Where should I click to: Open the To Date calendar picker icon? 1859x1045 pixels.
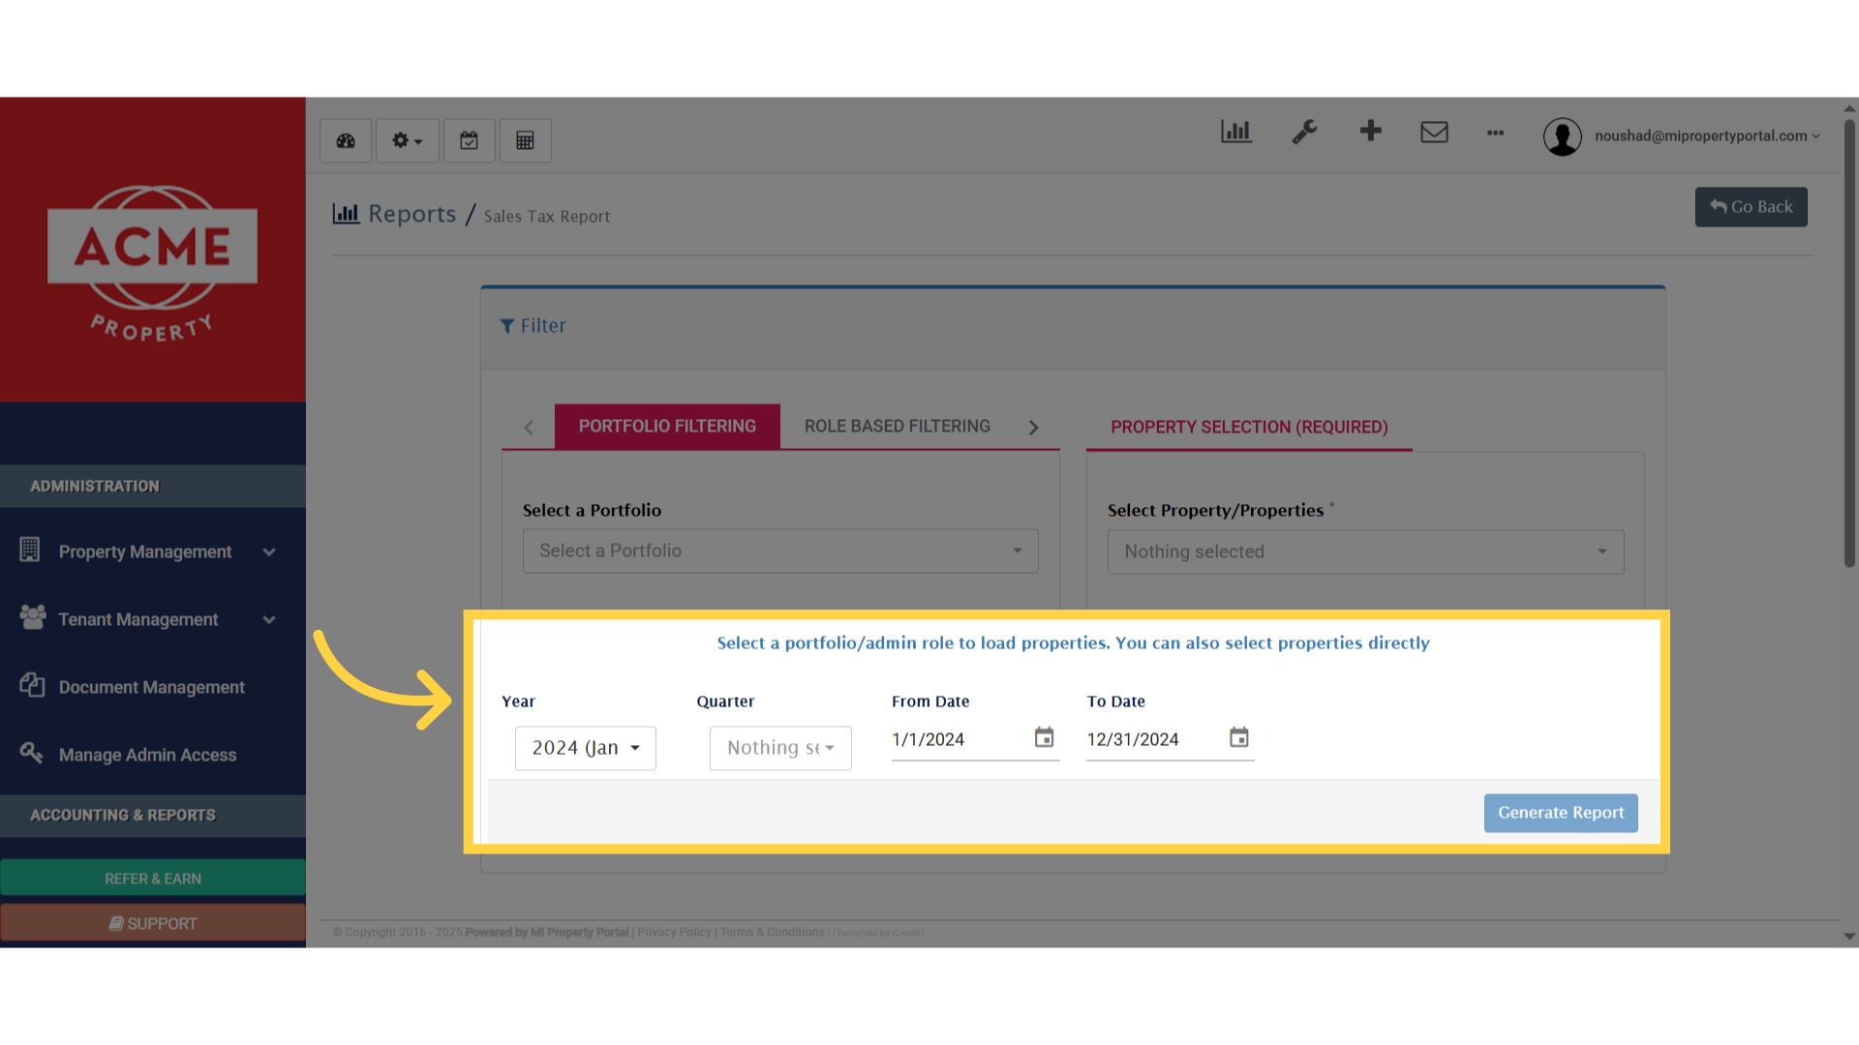1238,737
